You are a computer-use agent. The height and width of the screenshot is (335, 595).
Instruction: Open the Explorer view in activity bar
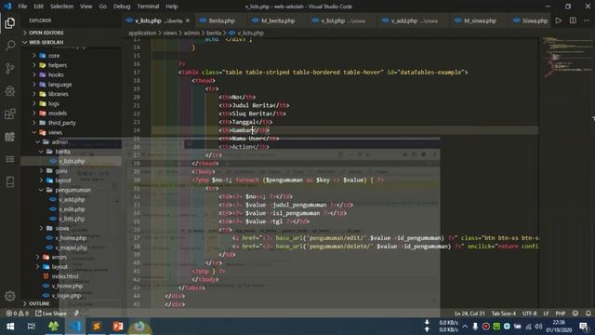click(x=10, y=22)
